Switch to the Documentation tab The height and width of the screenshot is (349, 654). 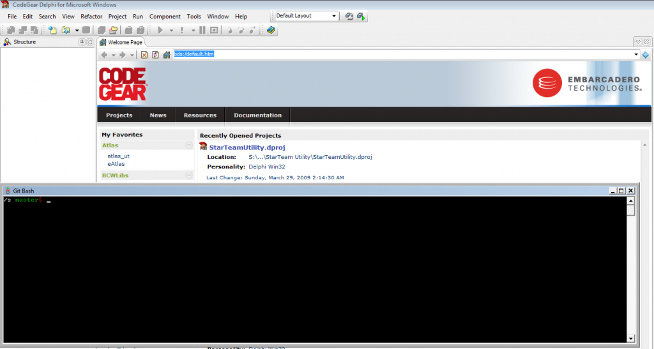click(258, 115)
